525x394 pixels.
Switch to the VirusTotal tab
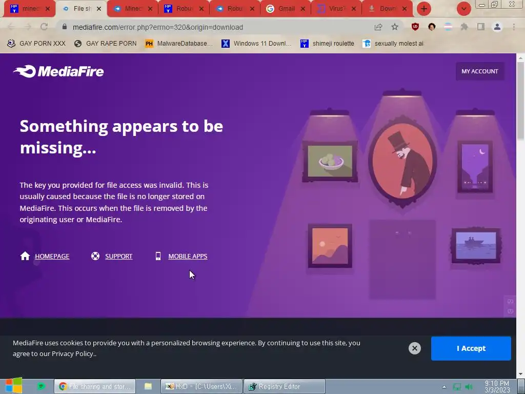(x=336, y=9)
